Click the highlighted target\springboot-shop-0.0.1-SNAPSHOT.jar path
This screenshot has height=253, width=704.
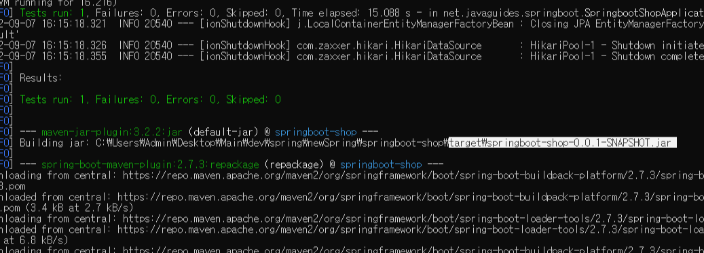pyautogui.click(x=563, y=143)
